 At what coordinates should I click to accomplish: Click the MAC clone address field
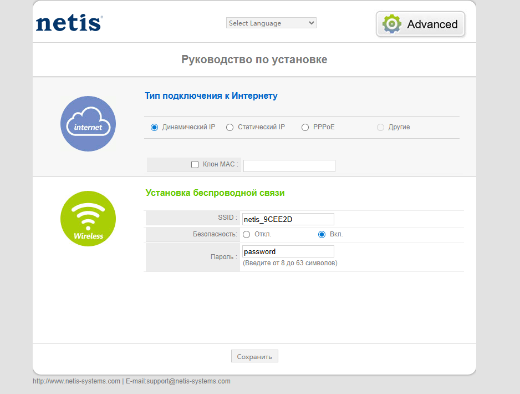coord(289,165)
